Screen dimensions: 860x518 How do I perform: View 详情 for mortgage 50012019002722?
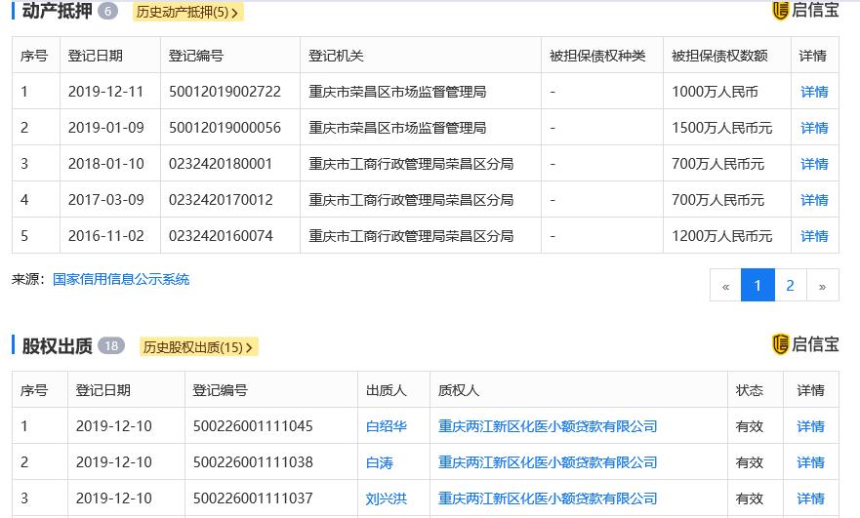pos(814,92)
